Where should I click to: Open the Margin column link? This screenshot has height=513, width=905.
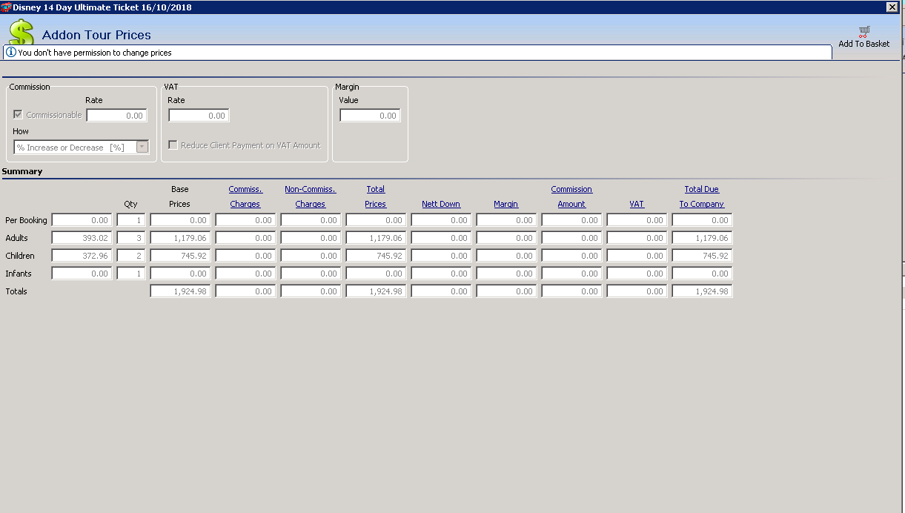coord(506,204)
